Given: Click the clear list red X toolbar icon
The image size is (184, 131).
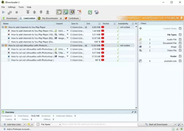Looking at the screenshot, I should [x=79, y=12].
